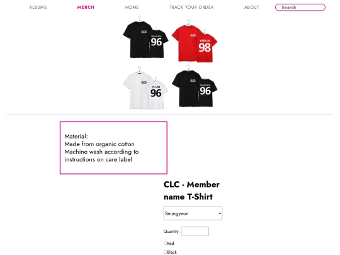Screen dimensions: 340x255
Task: Click the Material description box
Action: coord(113,148)
